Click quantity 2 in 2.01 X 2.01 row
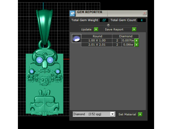Viewport: 172px width, 129px height. coord(117,45)
